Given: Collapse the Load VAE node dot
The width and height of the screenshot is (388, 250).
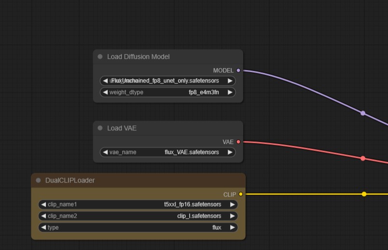Looking at the screenshot, I should click(x=100, y=128).
